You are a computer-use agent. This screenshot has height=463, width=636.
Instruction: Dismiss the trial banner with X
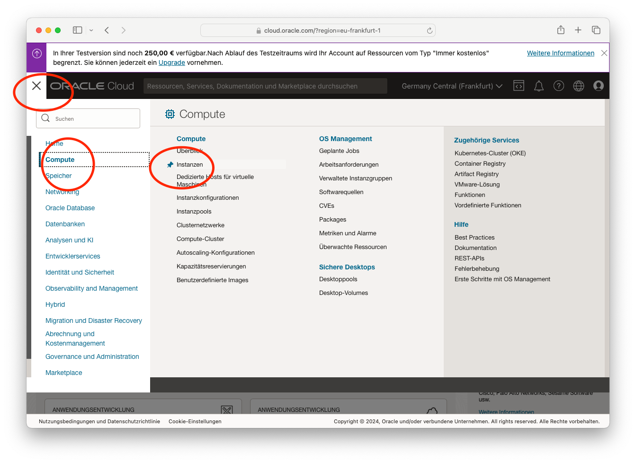pos(604,53)
